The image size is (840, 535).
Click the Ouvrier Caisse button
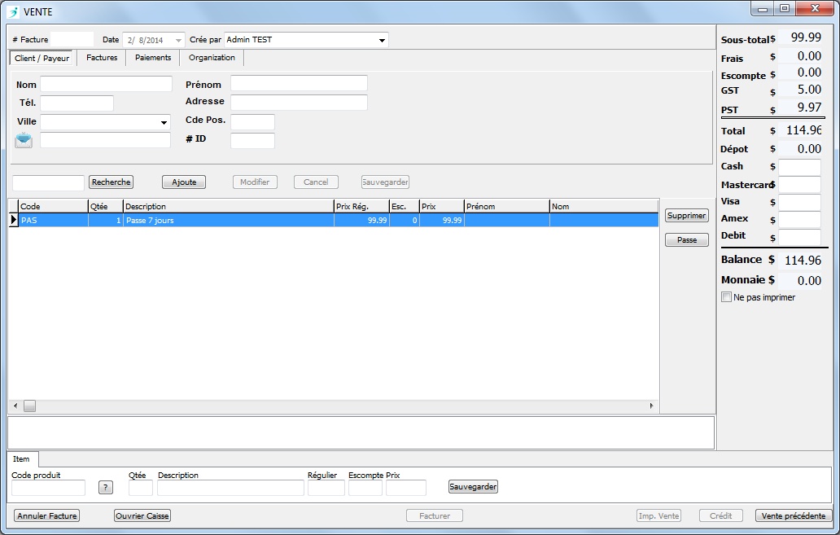pyautogui.click(x=142, y=515)
